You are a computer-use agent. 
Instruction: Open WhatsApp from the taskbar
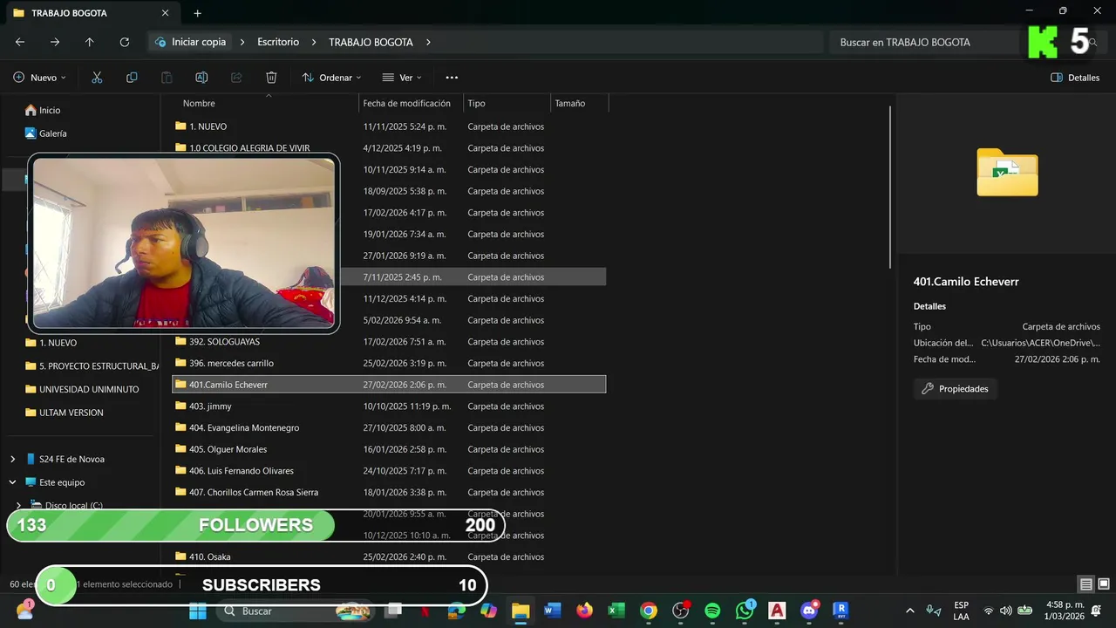coord(745,611)
